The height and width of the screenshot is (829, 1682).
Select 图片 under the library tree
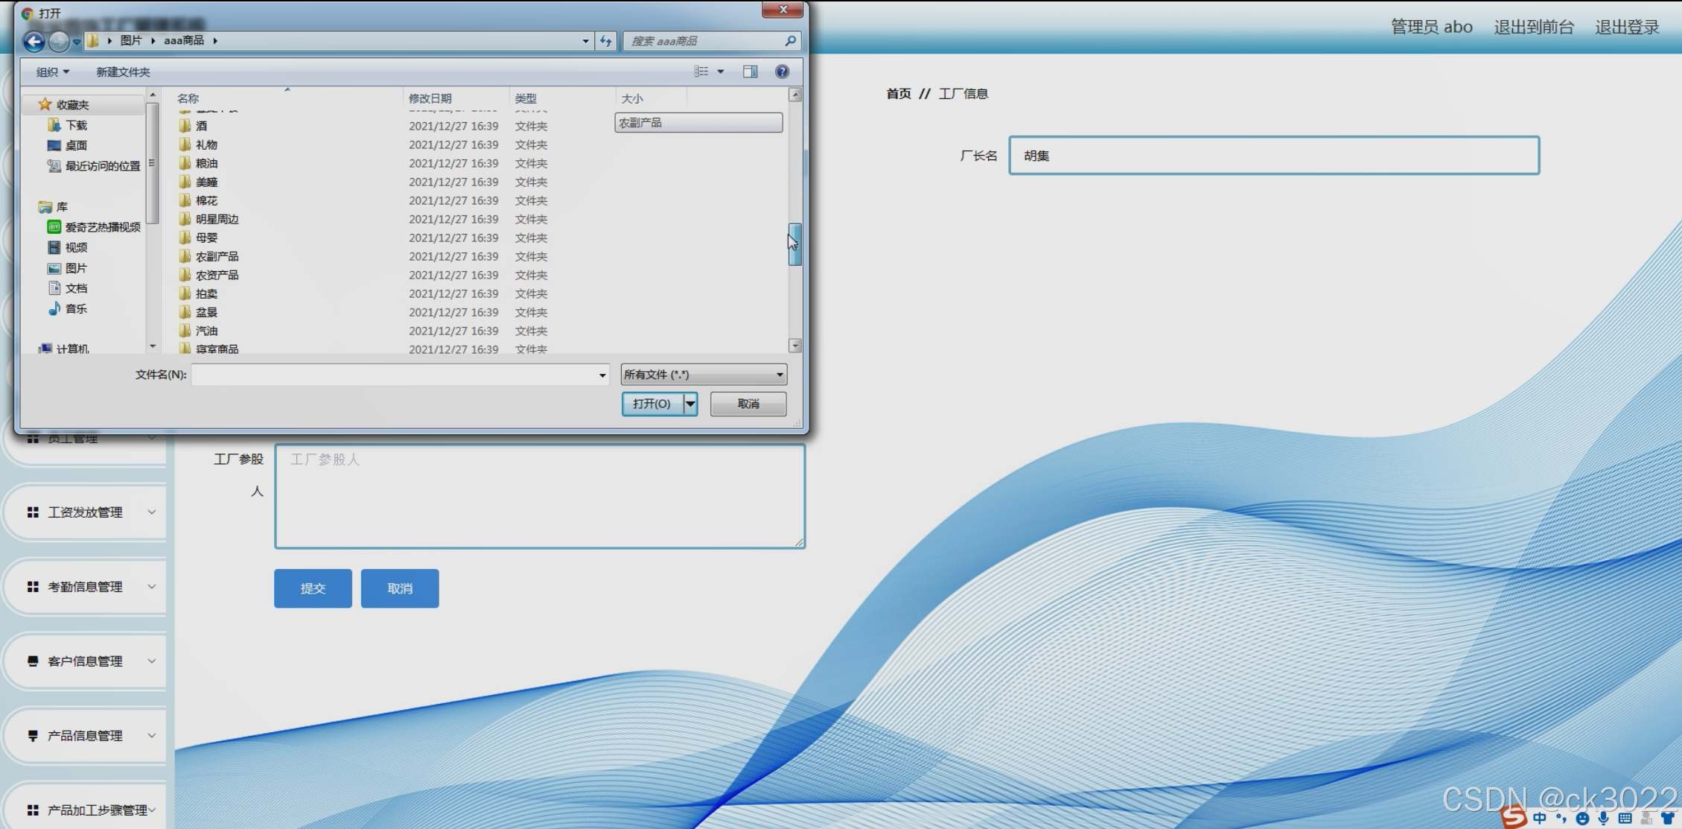(76, 268)
